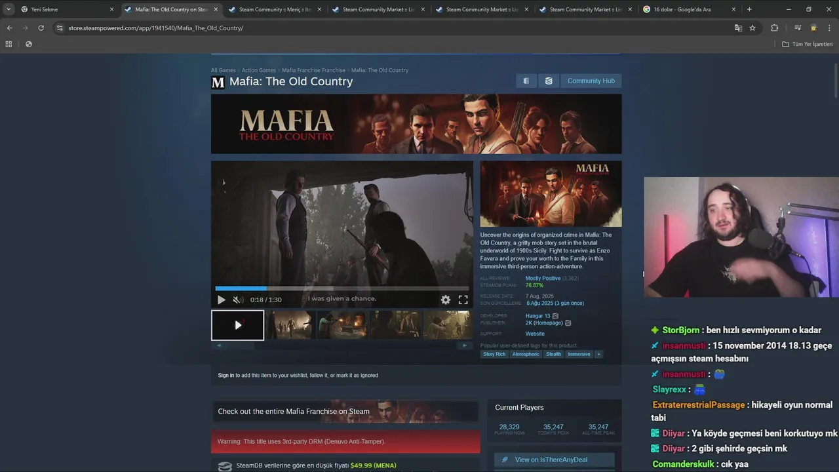Click Sign in link
The height and width of the screenshot is (472, 839).
(x=225, y=376)
